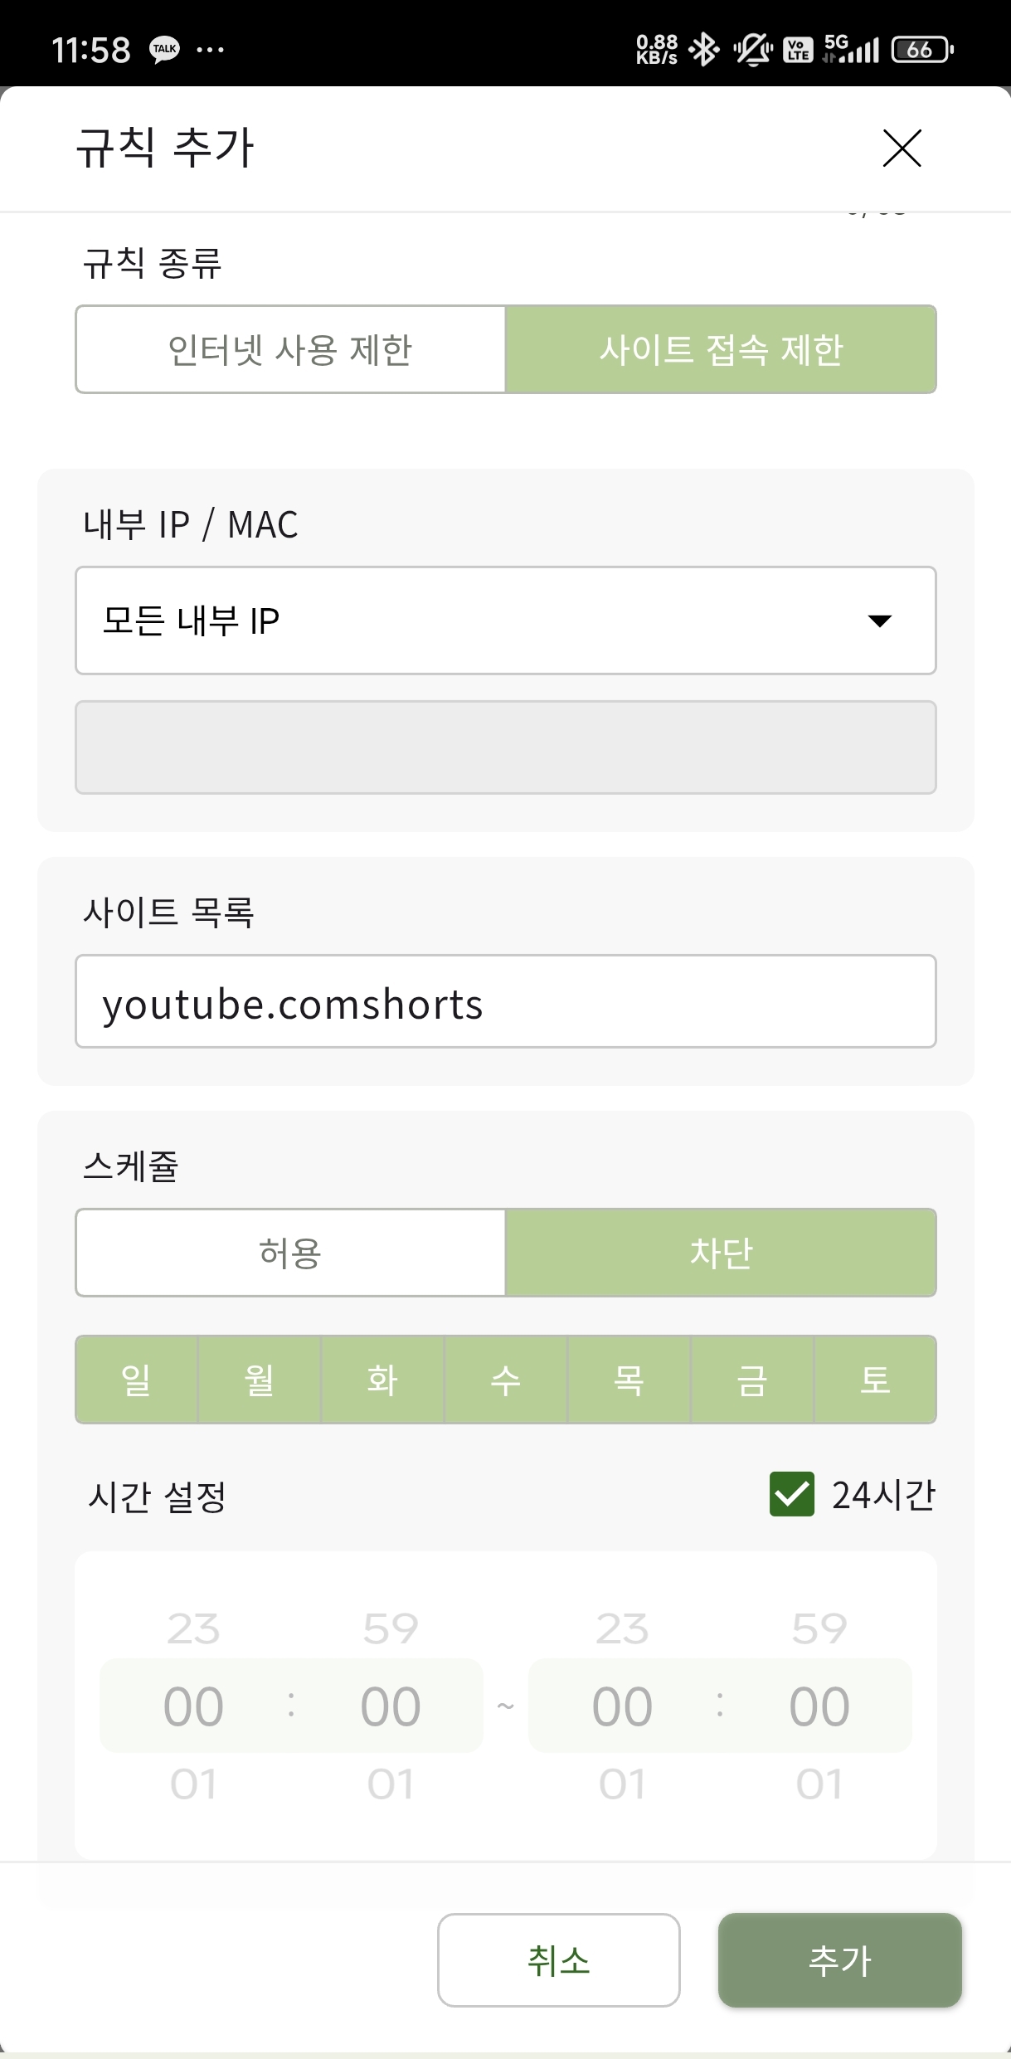Screen dimensions: 1011x2059
Task: Toggle the 수 (Wednesday) day button
Action: [x=506, y=1380]
